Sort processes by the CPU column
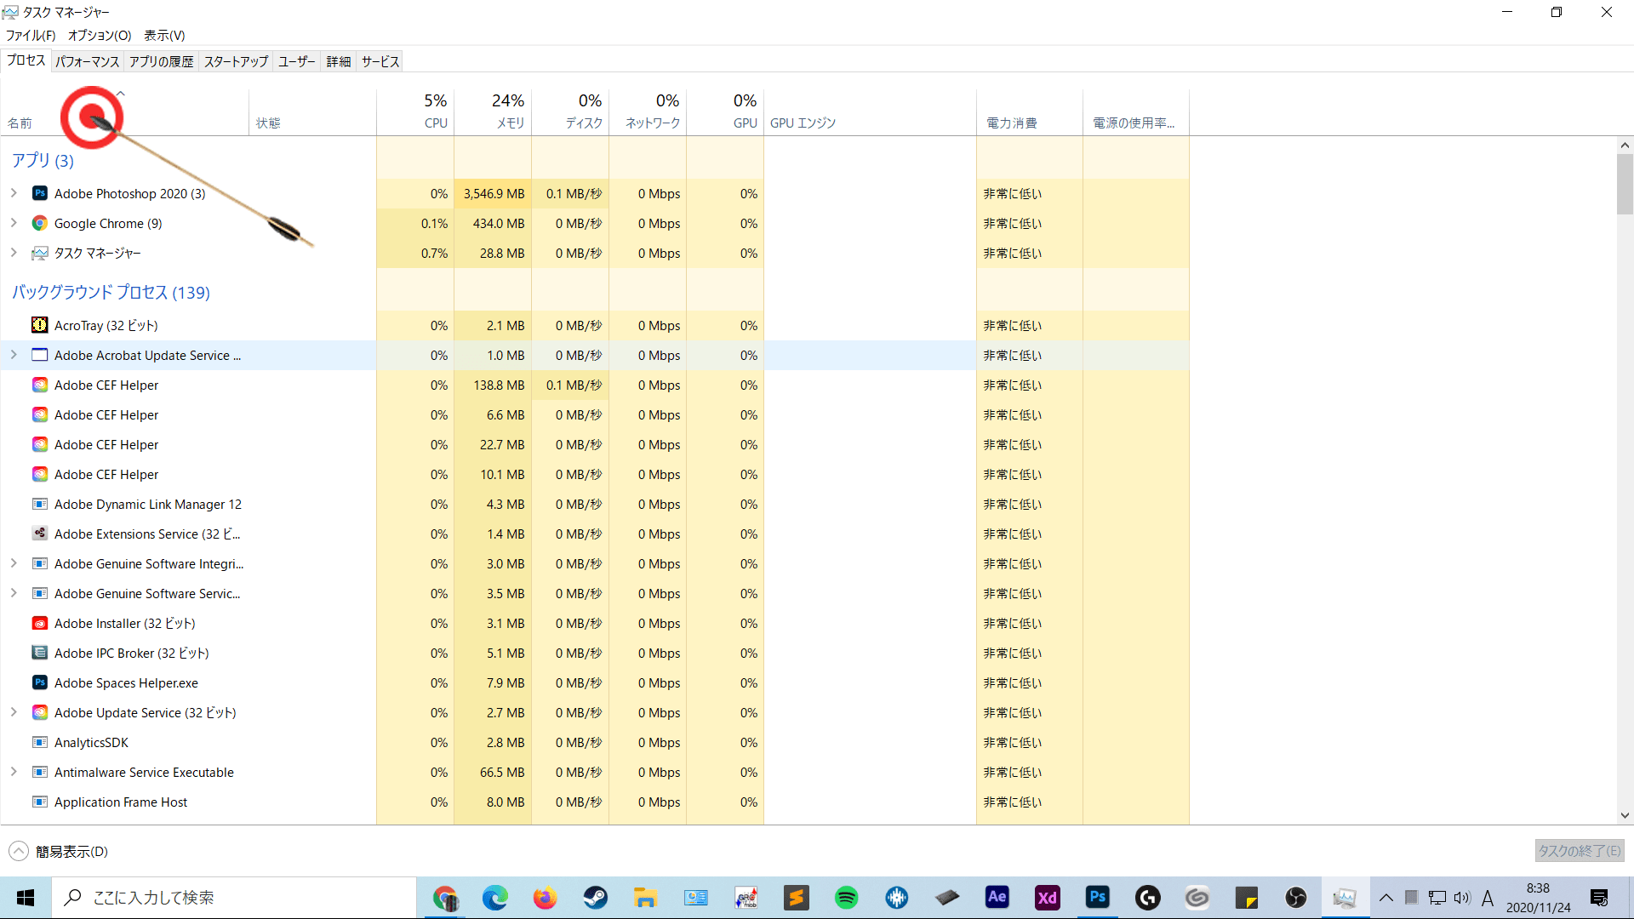The image size is (1634, 919). click(416, 112)
